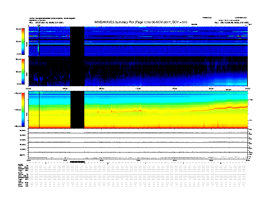
Task: Click the vertical black line in TNR spectrogram
Action: pyautogui.click(x=39, y=110)
